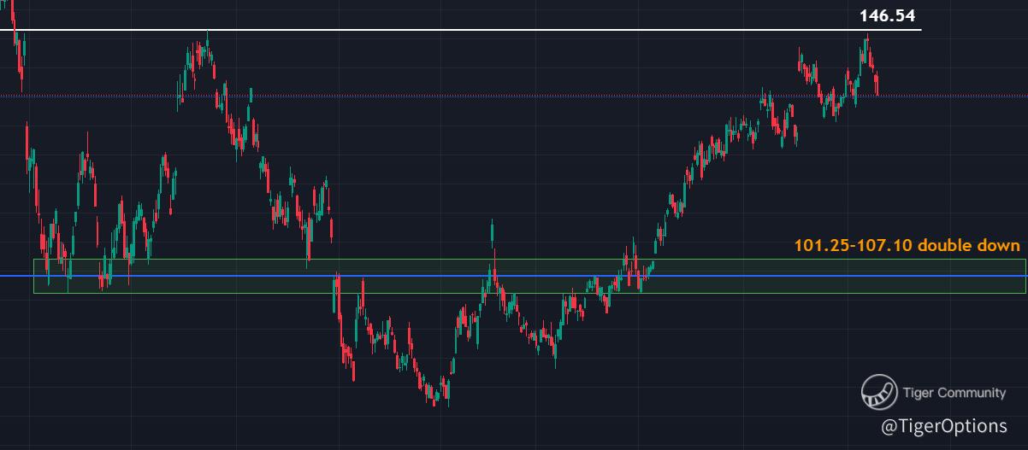Viewport: 1028px width, 450px height.
Task: Select the lower border of the green zone
Action: [x=529, y=293]
